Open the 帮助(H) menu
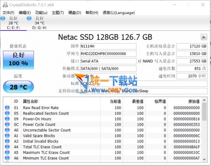Image resolution: width=211 pixels, height=166 pixels. tap(92, 13)
